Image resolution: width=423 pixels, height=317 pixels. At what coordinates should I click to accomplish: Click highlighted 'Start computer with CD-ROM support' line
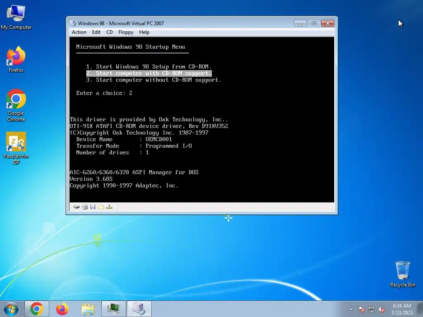pos(149,73)
